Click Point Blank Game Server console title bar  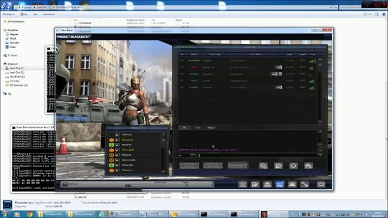click(33, 128)
